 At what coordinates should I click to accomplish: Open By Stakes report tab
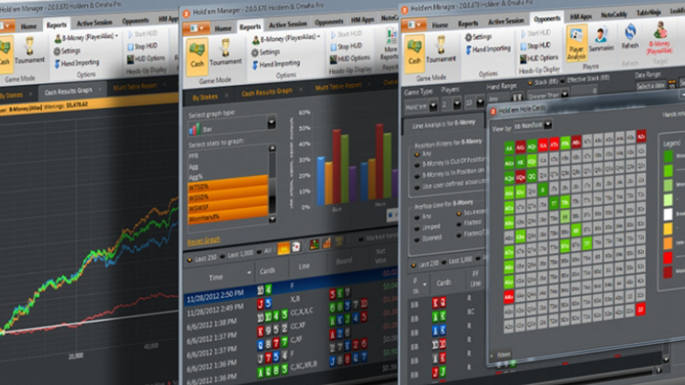pyautogui.click(x=204, y=97)
